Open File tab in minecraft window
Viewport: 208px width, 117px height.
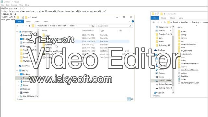[155, 18]
